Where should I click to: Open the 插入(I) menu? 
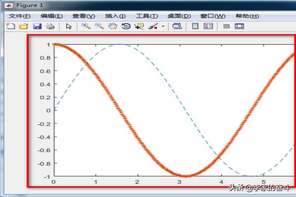point(115,16)
